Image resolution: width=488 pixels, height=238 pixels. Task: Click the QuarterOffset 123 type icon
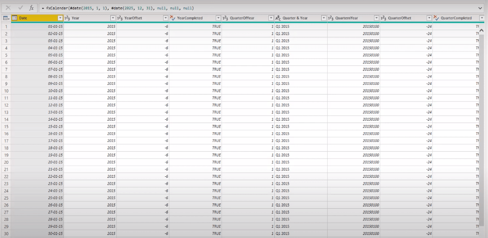(383, 18)
